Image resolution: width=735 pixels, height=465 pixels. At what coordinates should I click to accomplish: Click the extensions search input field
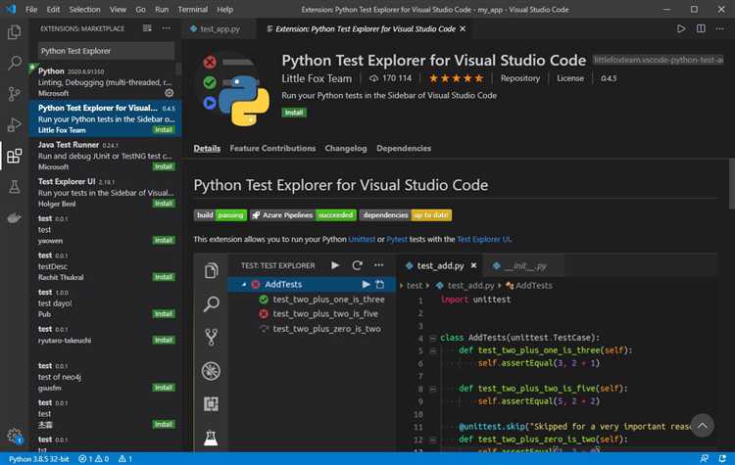click(x=106, y=51)
